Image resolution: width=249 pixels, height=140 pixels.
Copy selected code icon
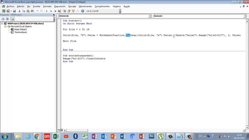pyautogui.click(x=24, y=11)
